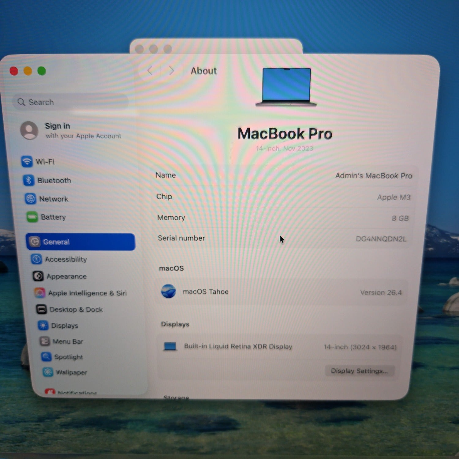This screenshot has width=459, height=459.
Task: Go to Wallpaper settings
Action: tap(71, 372)
